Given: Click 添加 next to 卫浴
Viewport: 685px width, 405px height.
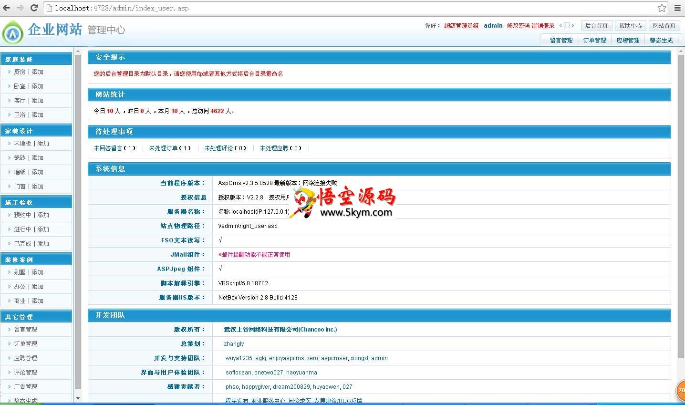Looking at the screenshot, I should click(x=37, y=115).
